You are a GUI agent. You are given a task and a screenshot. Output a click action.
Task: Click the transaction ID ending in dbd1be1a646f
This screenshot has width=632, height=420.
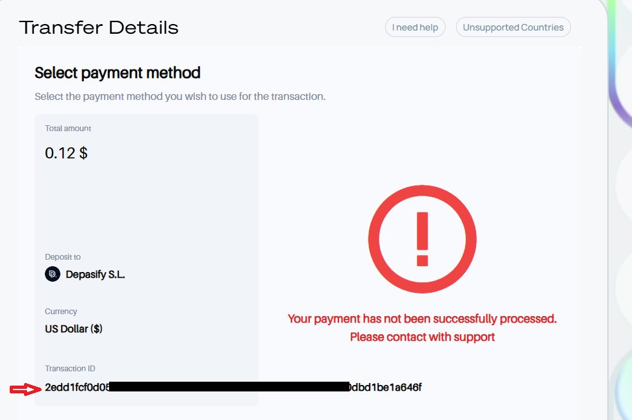386,388
